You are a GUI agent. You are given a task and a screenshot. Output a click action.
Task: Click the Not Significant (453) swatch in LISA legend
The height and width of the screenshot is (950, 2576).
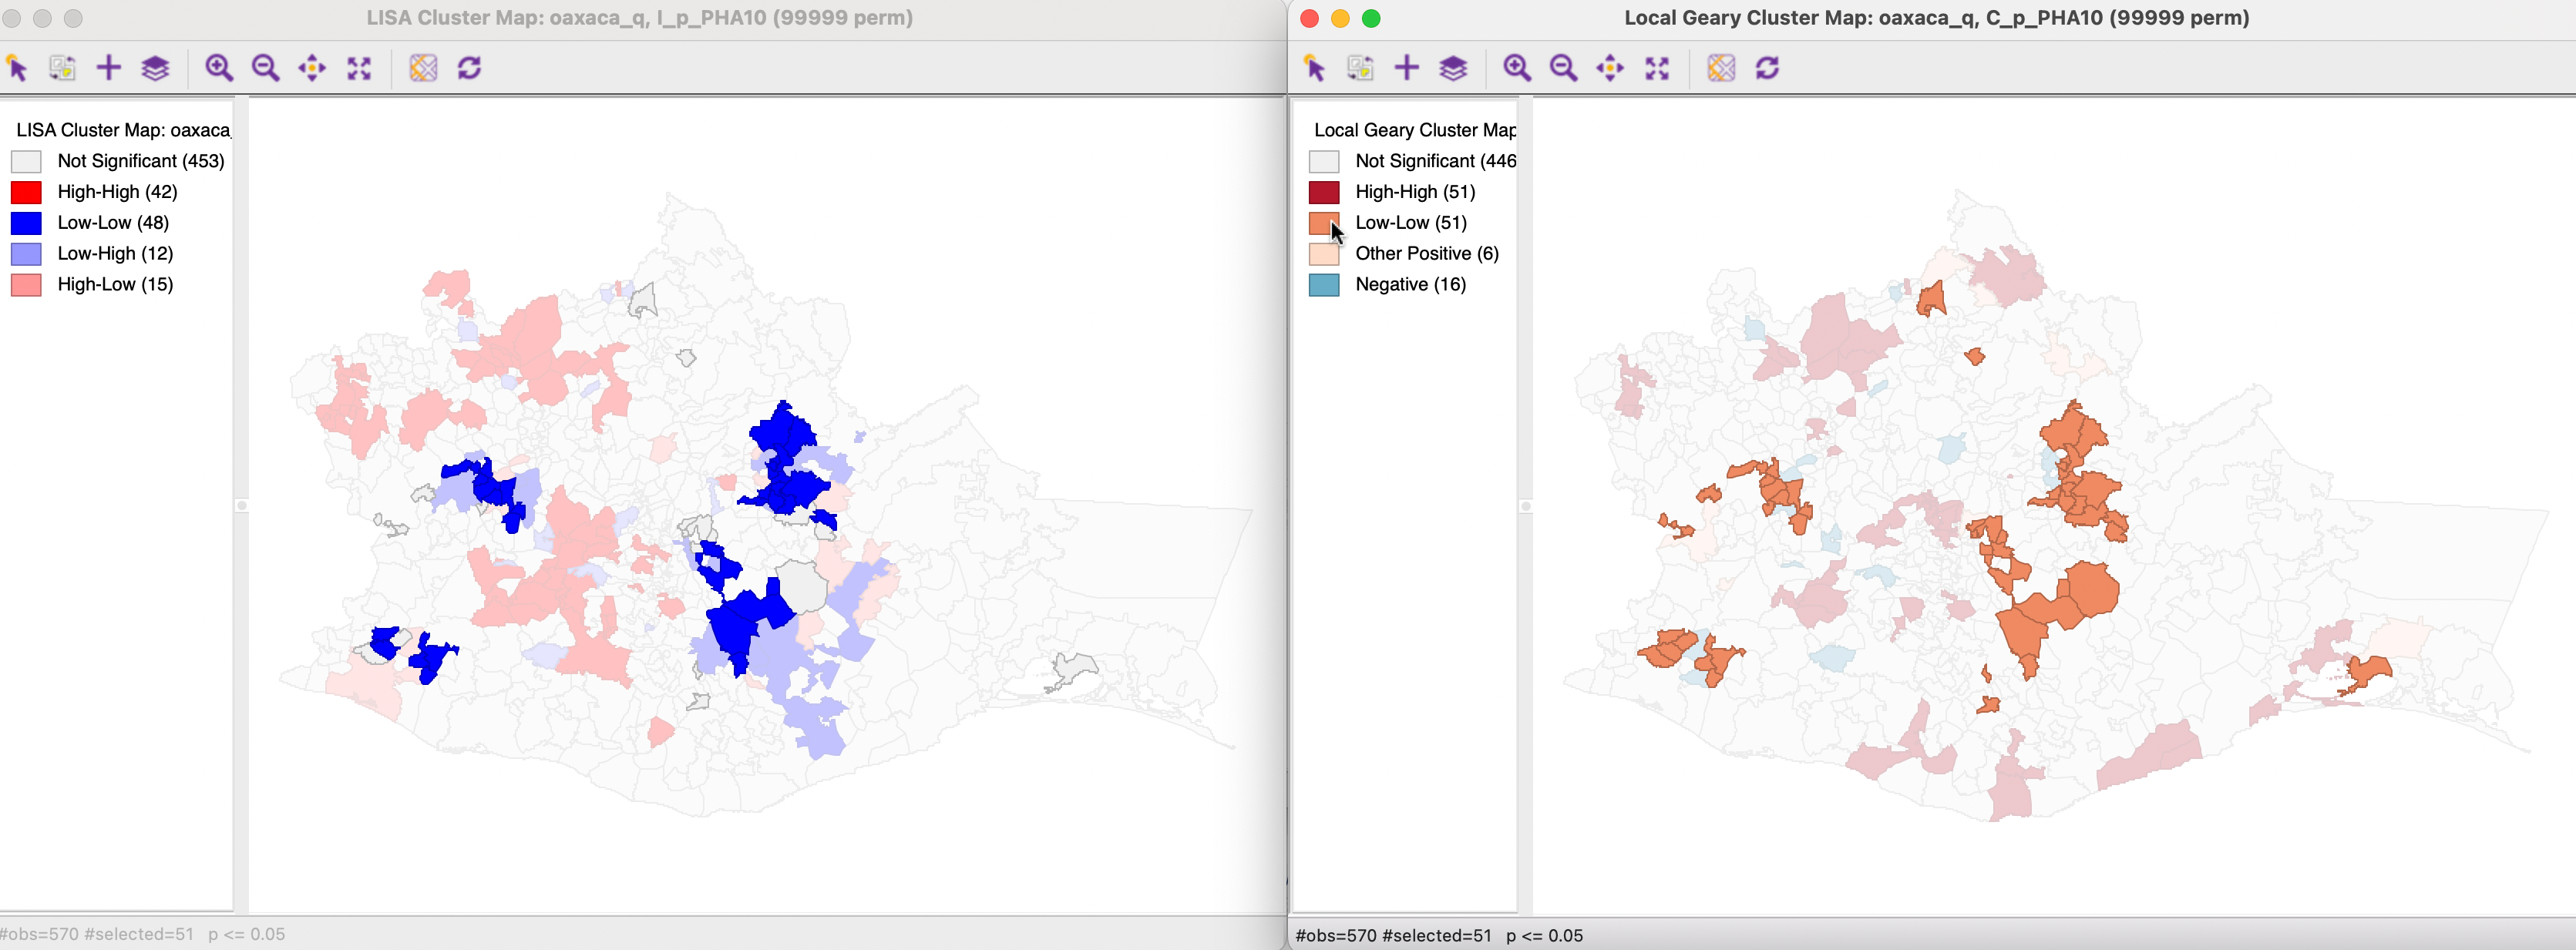coord(26,161)
